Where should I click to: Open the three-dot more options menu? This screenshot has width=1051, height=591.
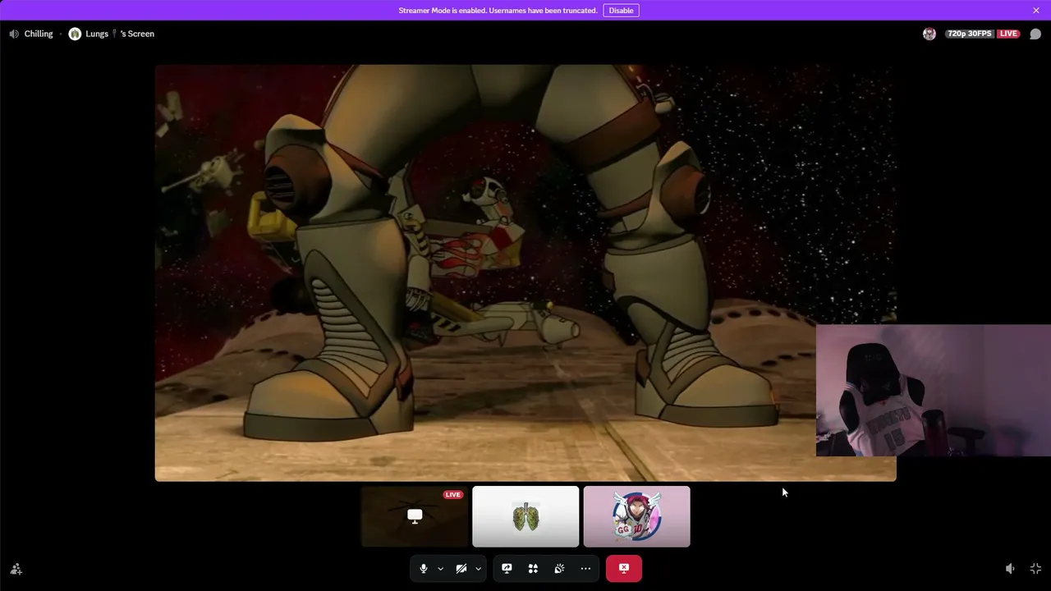[585, 568]
